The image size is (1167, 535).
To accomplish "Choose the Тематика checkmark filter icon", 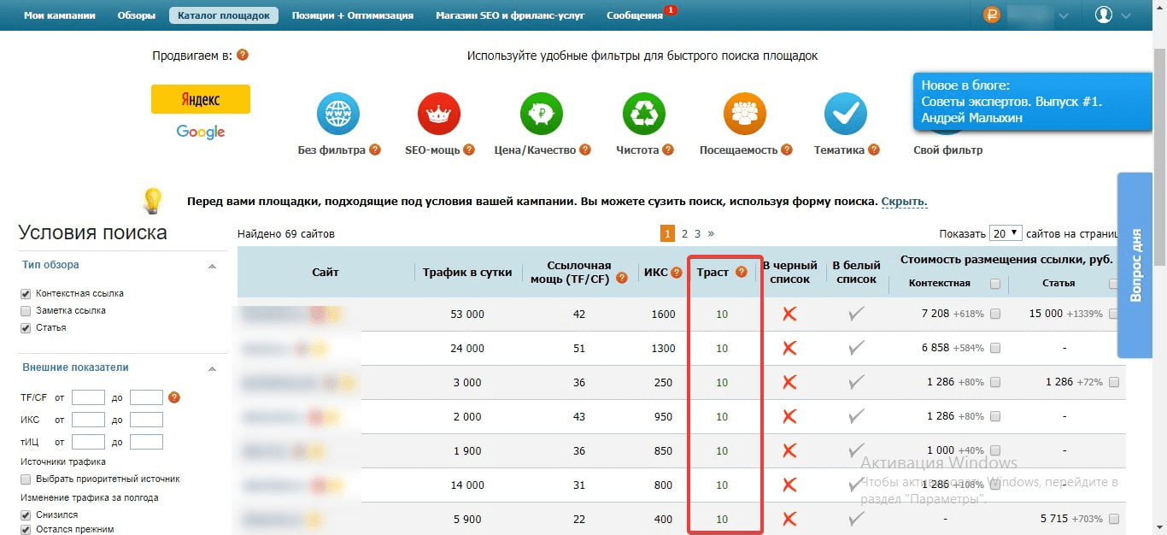I will 845,114.
